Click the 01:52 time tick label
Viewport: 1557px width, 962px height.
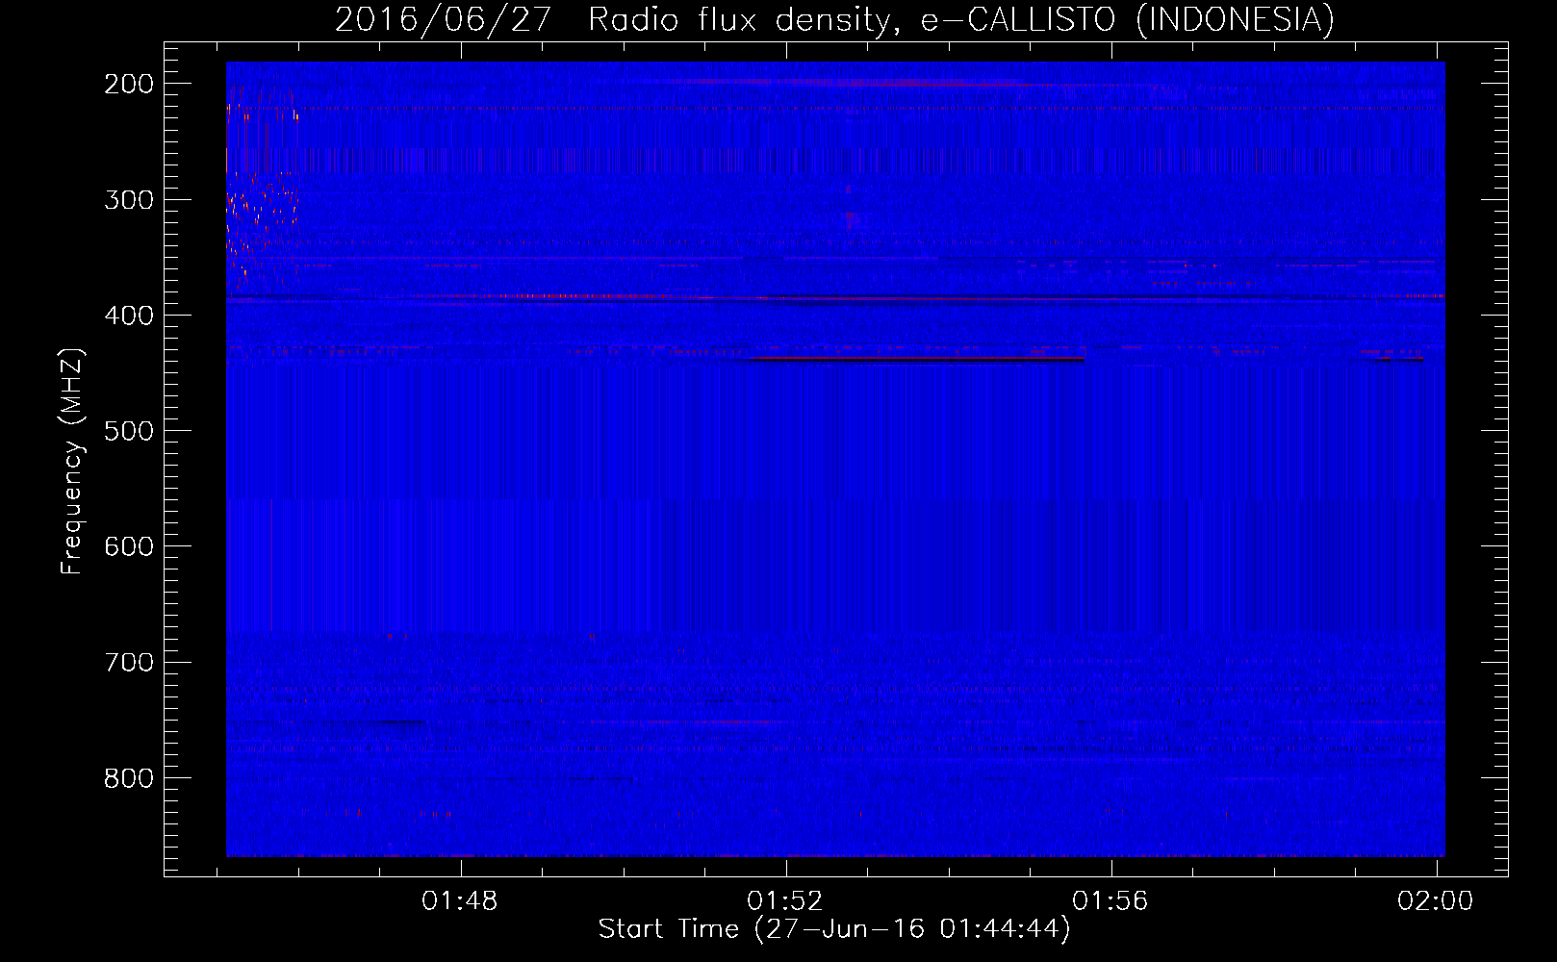[x=785, y=900]
